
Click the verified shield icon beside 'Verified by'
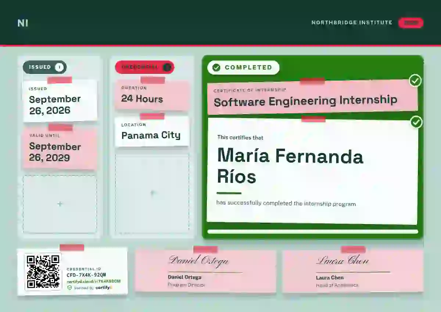point(69,288)
